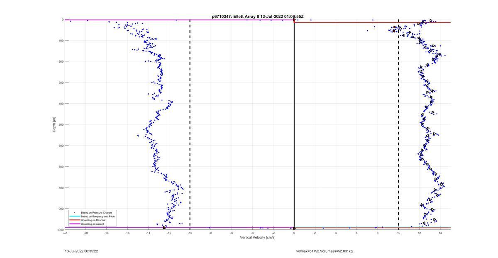Click velocity axis tick label '-18'
The width and height of the screenshot is (498, 258).
pyautogui.click(x=106, y=233)
